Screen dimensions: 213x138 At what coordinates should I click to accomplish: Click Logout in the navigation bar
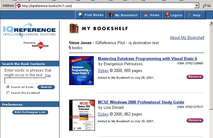(173, 15)
